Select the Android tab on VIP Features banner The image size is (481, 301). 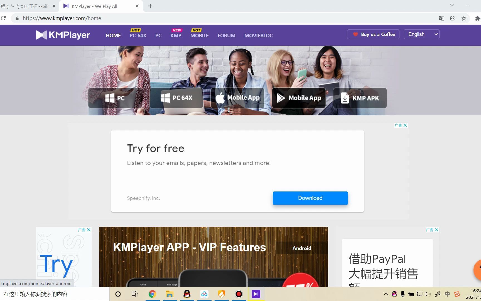click(x=302, y=248)
